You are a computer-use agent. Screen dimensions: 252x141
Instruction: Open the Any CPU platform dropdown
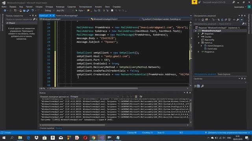pos(65,11)
